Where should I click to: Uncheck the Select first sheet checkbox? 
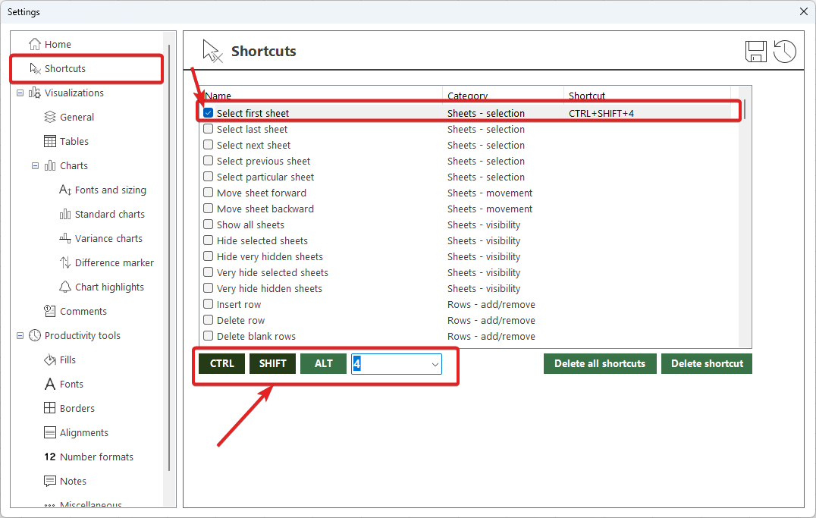(208, 113)
